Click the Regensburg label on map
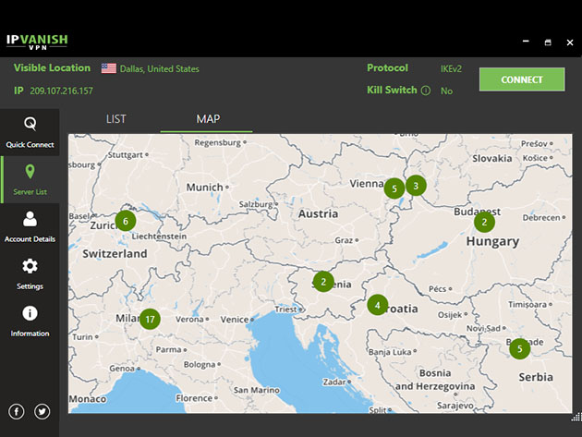 (217, 142)
